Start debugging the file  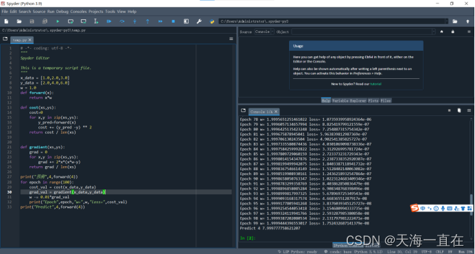(x=109, y=21)
